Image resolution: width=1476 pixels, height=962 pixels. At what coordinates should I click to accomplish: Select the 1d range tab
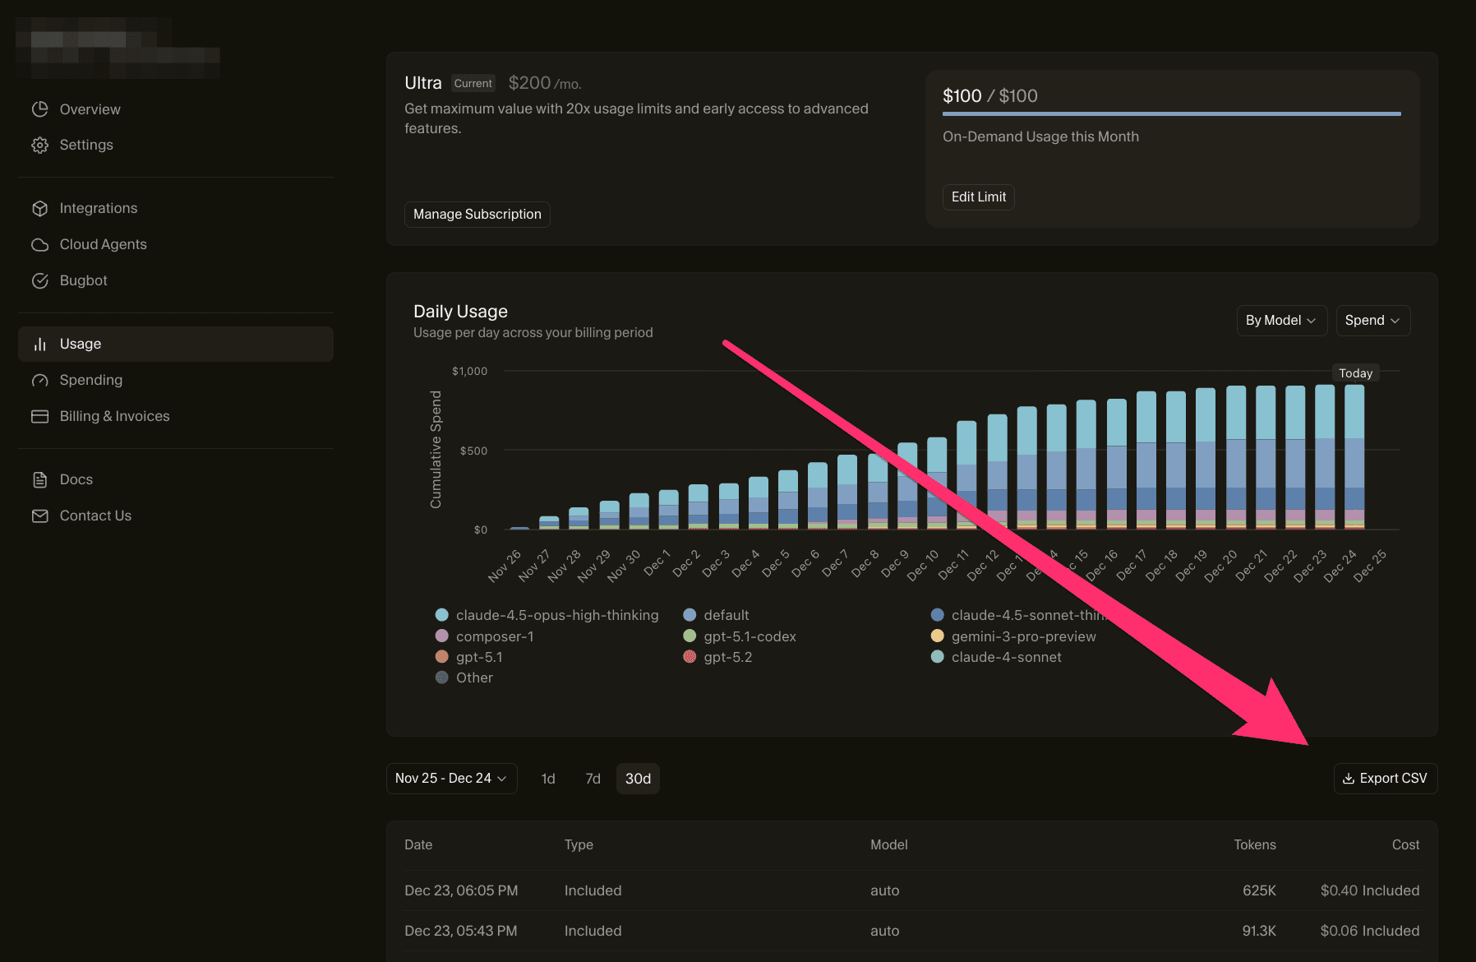click(548, 778)
